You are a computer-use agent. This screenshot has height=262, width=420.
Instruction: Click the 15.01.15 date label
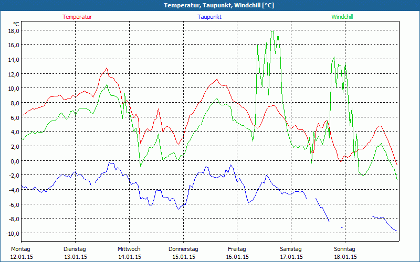184,257
